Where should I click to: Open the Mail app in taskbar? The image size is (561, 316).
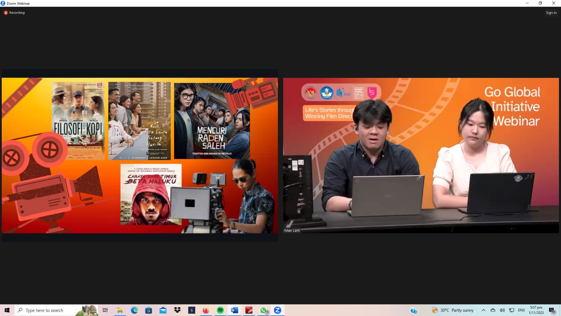[x=163, y=310]
